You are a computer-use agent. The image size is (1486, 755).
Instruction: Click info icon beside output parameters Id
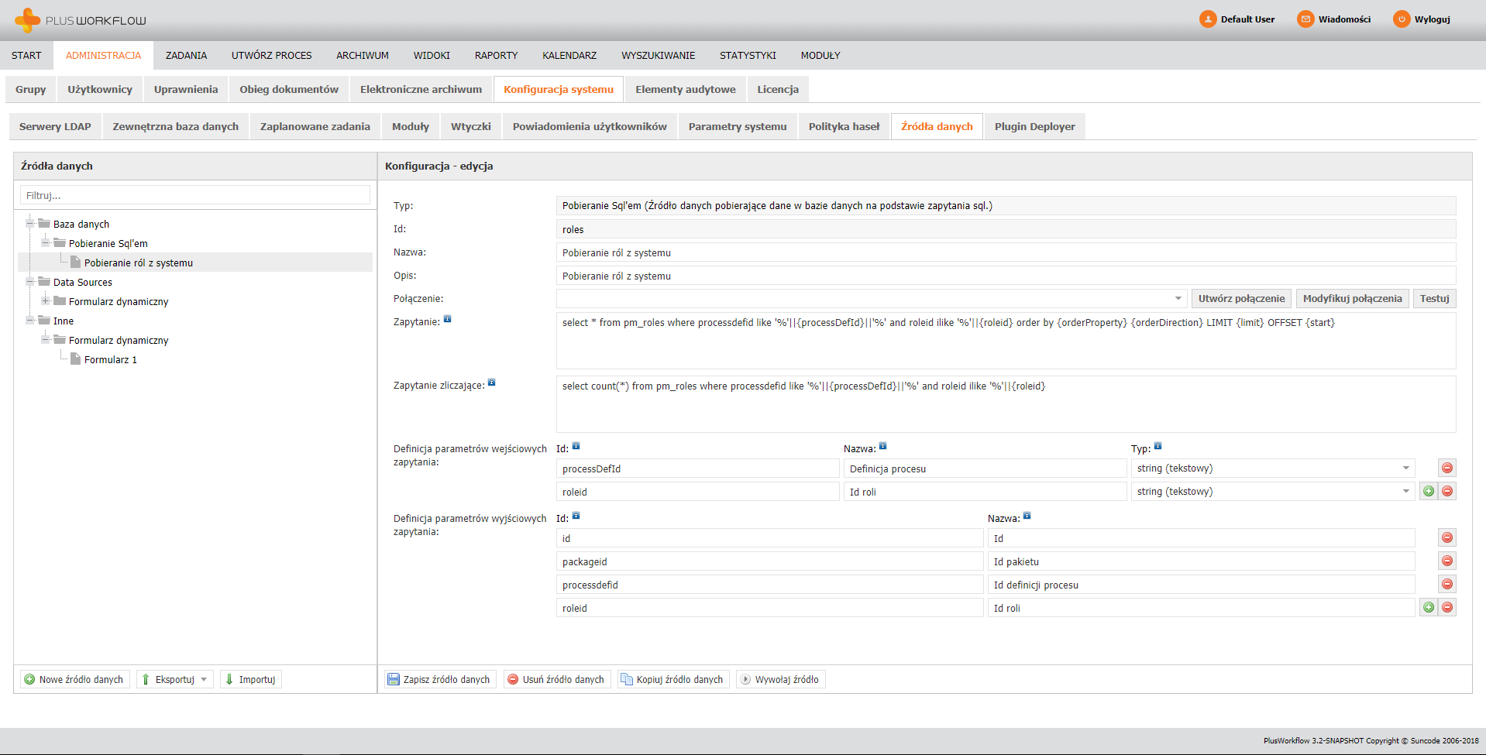tap(576, 516)
